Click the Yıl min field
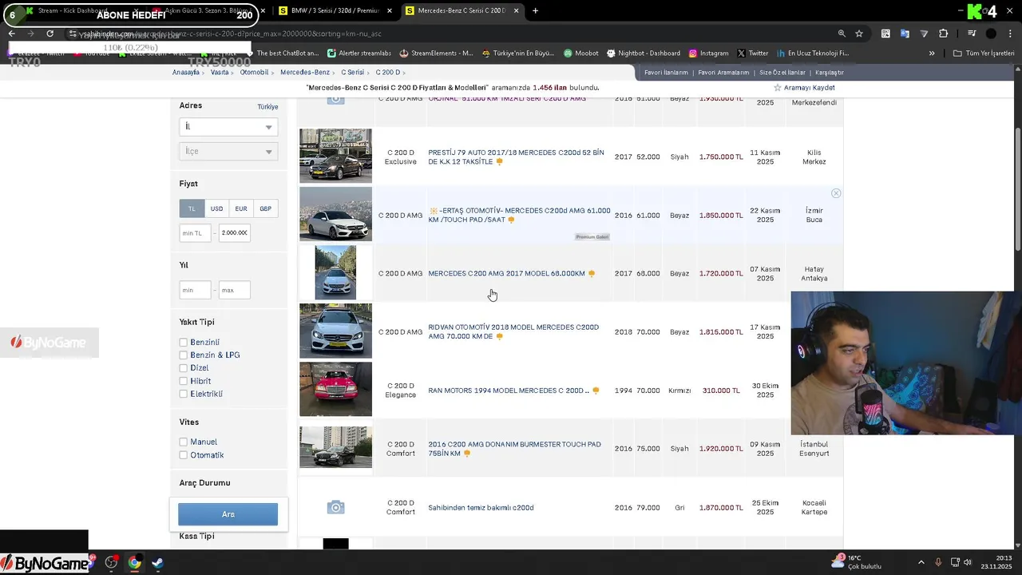Image resolution: width=1022 pixels, height=575 pixels. pos(196,290)
